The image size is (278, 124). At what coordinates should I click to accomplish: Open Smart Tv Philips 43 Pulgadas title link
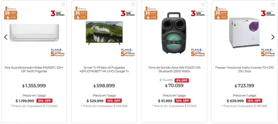[x=104, y=69]
